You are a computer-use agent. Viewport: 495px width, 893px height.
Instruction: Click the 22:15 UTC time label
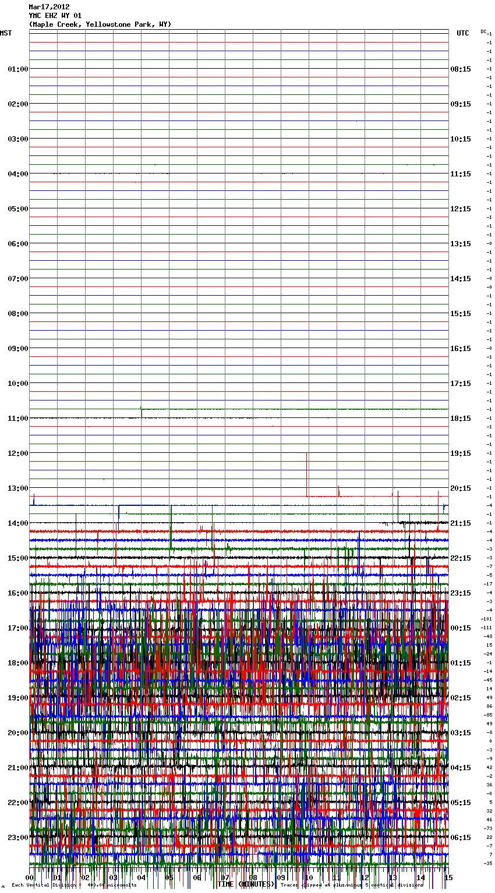point(461,558)
